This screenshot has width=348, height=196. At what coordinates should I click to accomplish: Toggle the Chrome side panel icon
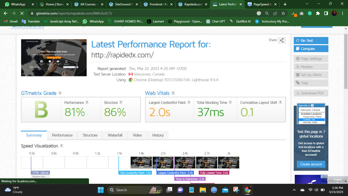pos(326,13)
